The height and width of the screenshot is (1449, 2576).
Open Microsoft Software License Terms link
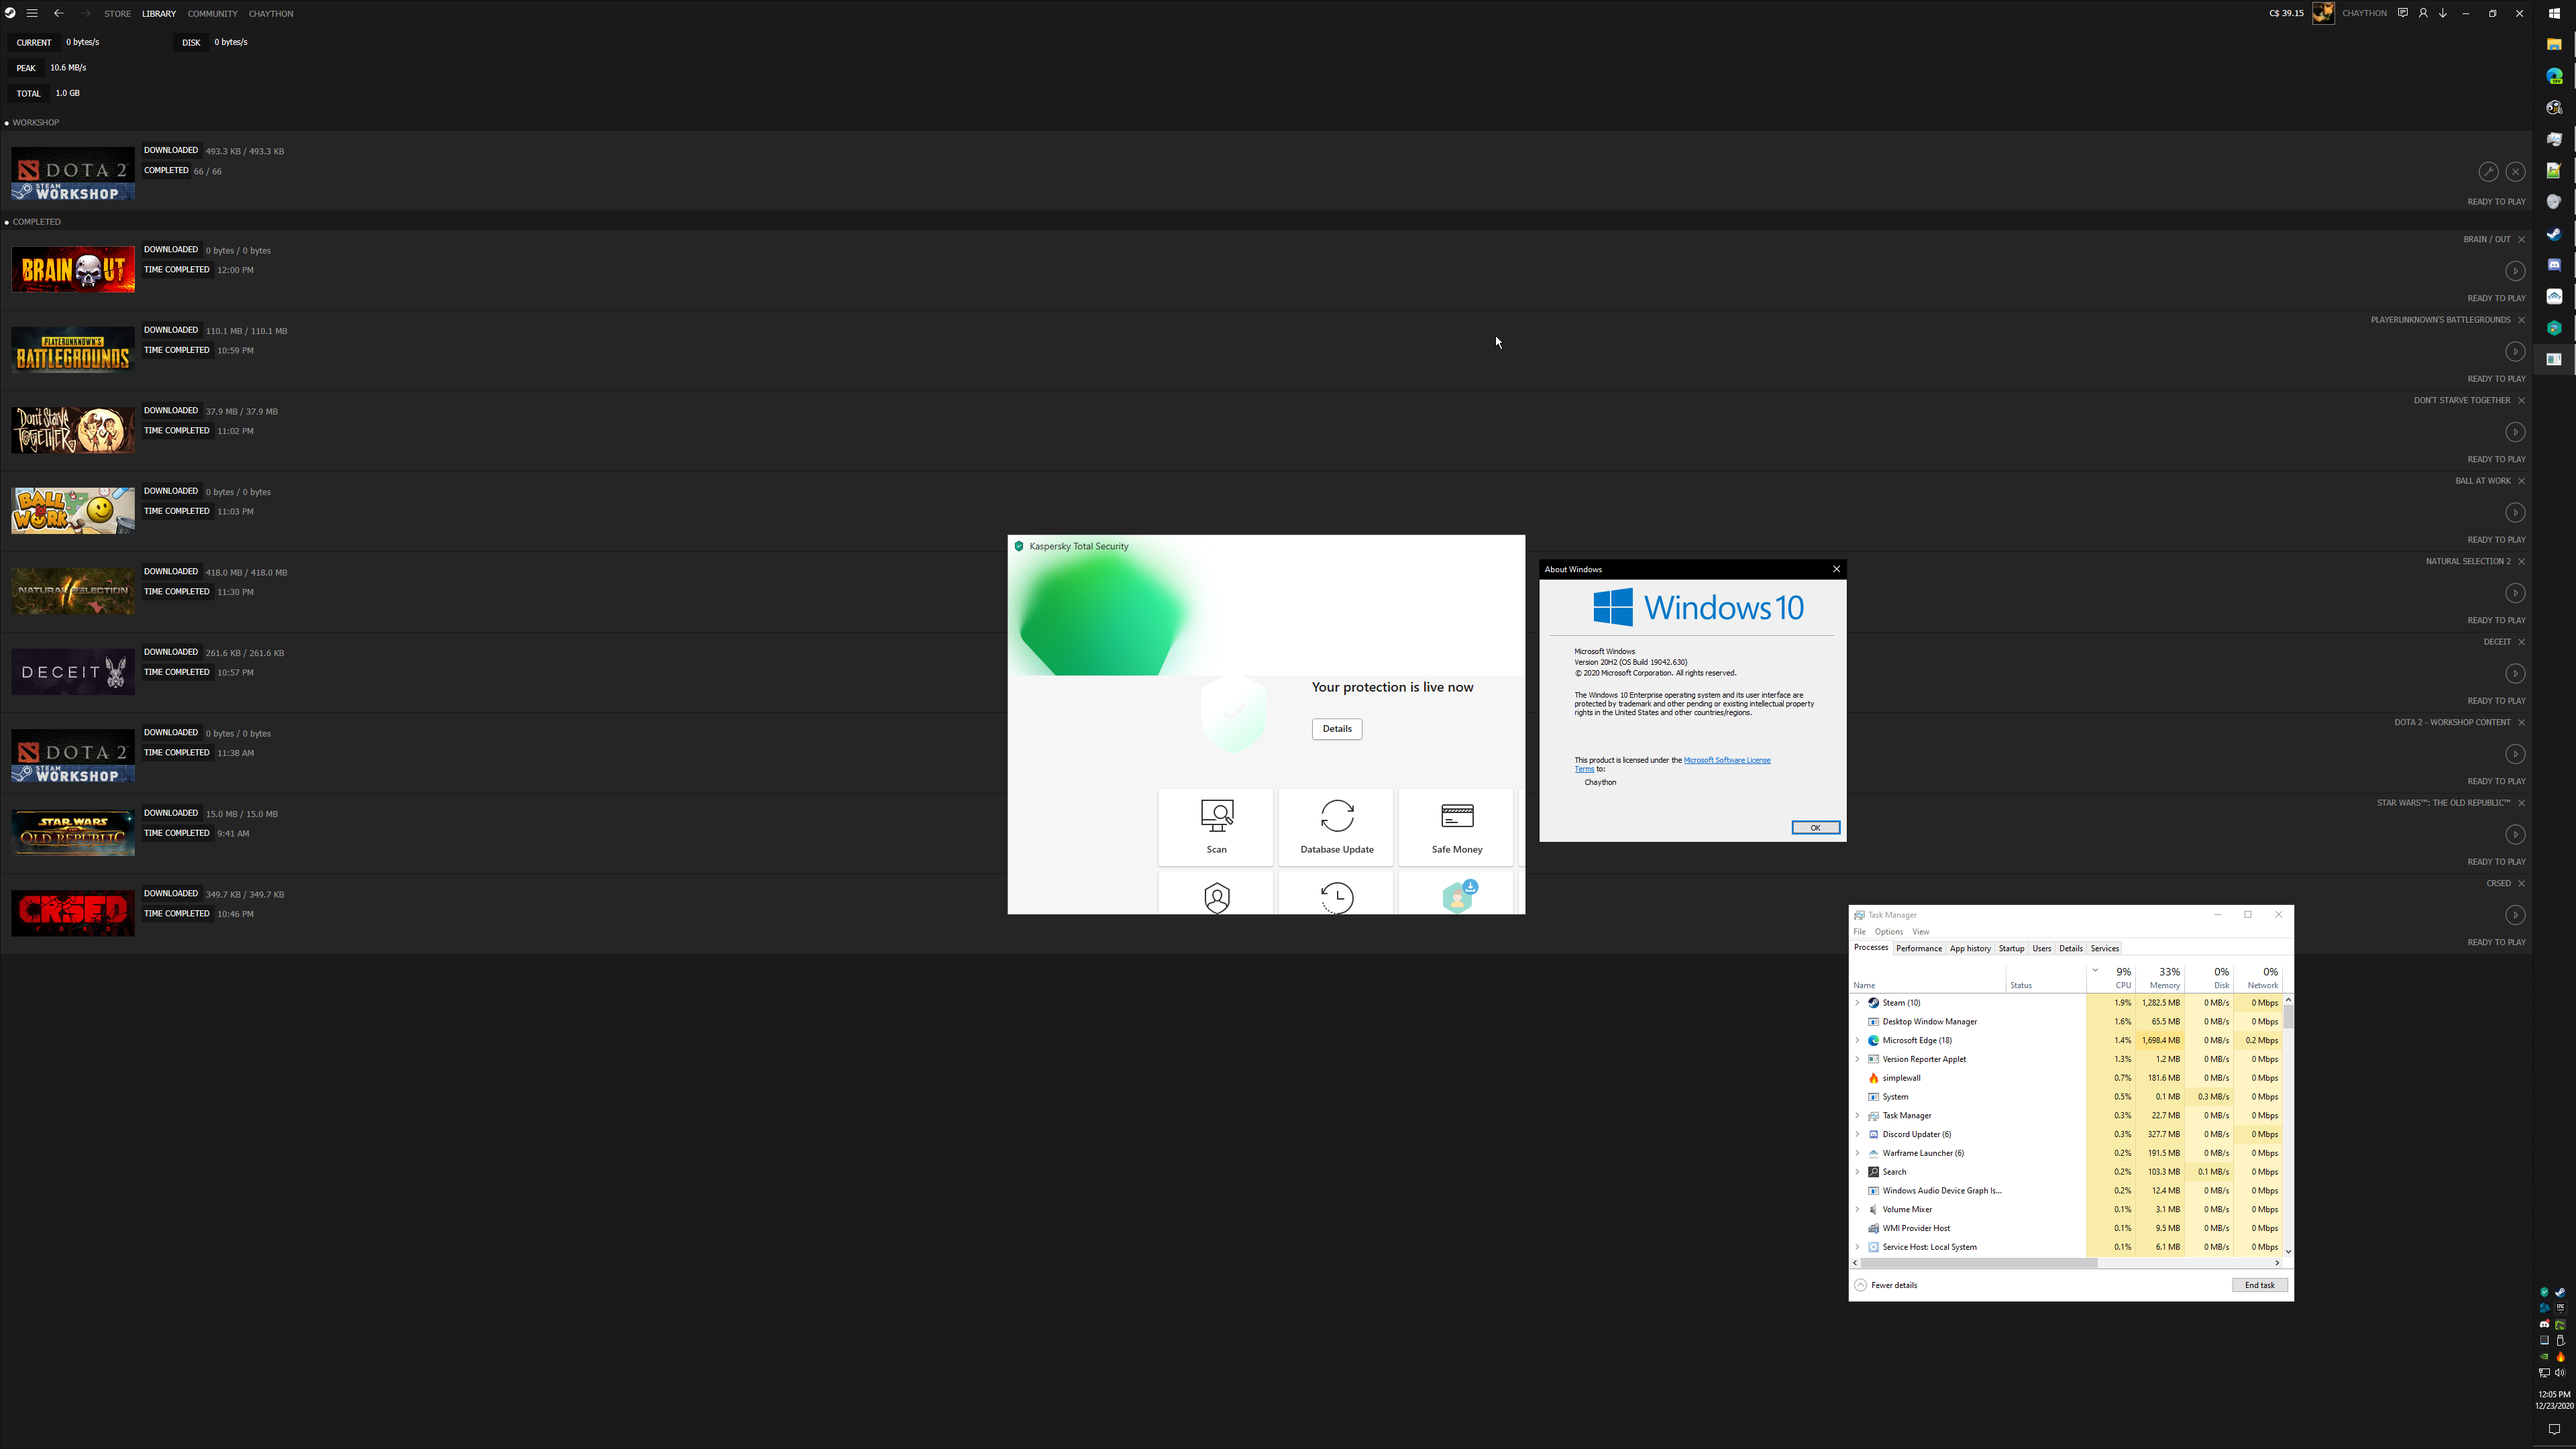[x=1726, y=760]
